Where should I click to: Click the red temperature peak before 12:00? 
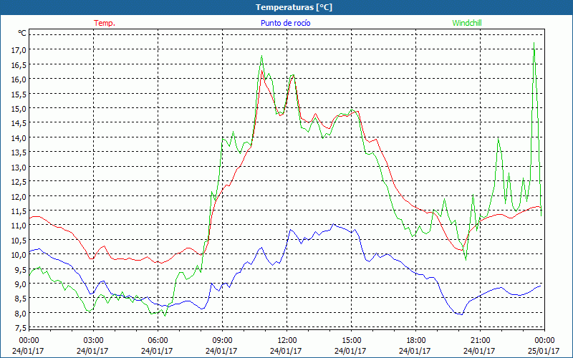261,71
